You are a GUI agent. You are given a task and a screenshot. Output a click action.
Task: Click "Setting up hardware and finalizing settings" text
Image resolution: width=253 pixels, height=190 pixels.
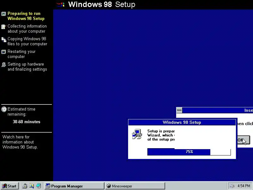coord(27,67)
